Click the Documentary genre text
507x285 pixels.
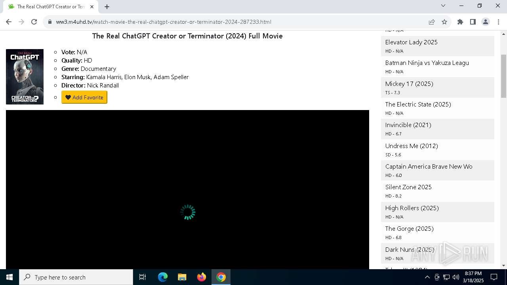98,68
